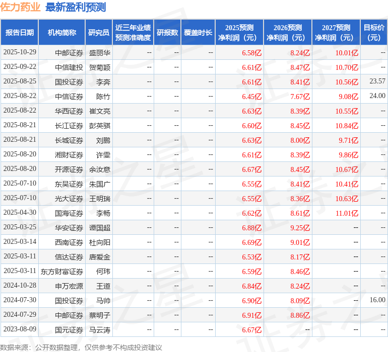Click analyst name 马云涛

[x=100, y=330]
